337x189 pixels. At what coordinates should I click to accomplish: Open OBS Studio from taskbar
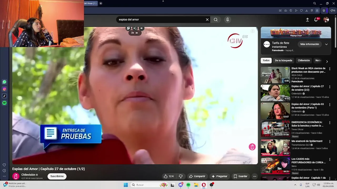coord(211,185)
